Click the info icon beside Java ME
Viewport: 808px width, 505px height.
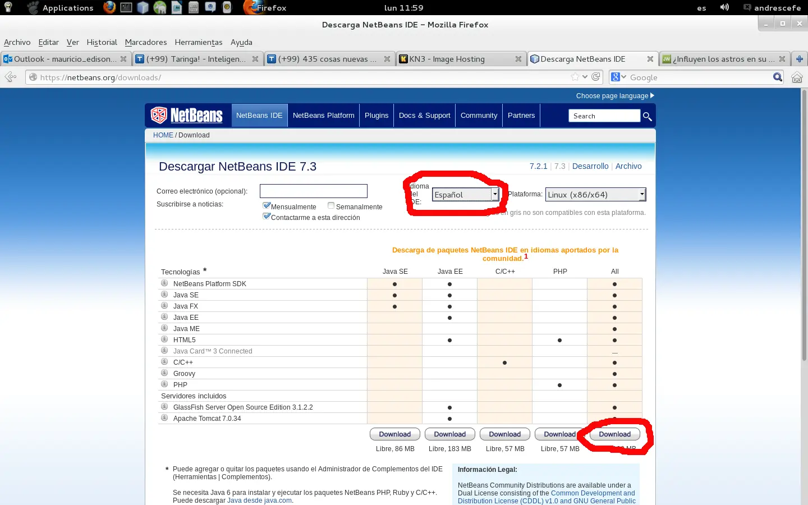click(165, 328)
